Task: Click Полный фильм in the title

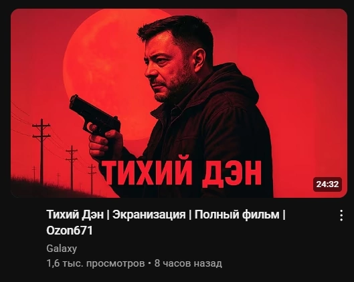Action: [x=237, y=215]
